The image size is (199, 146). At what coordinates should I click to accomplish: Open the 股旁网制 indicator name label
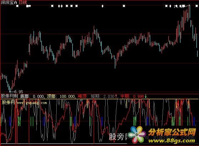pos(10,96)
